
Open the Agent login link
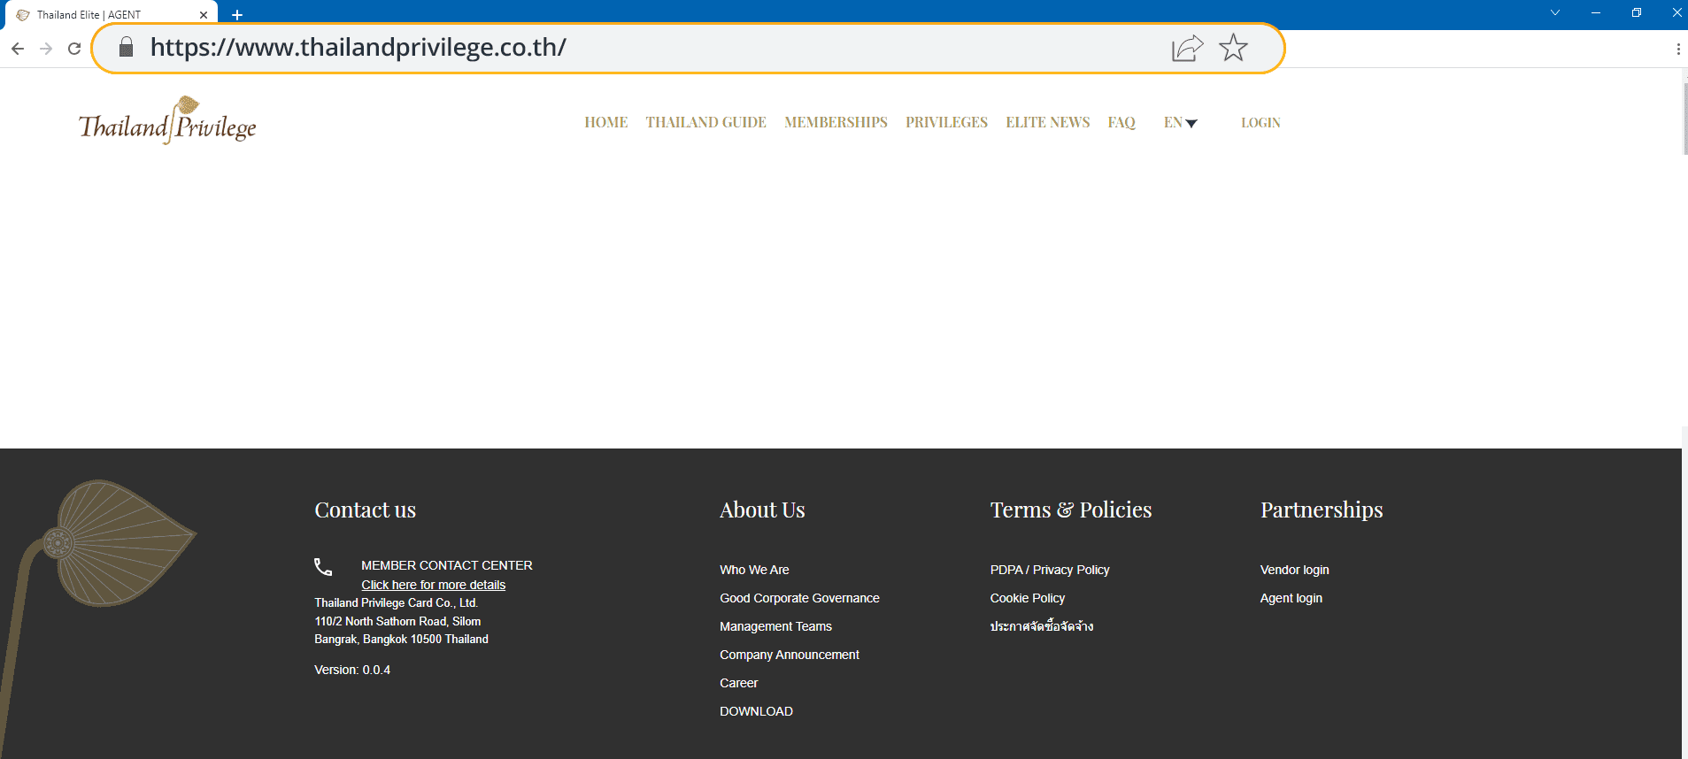point(1291,598)
